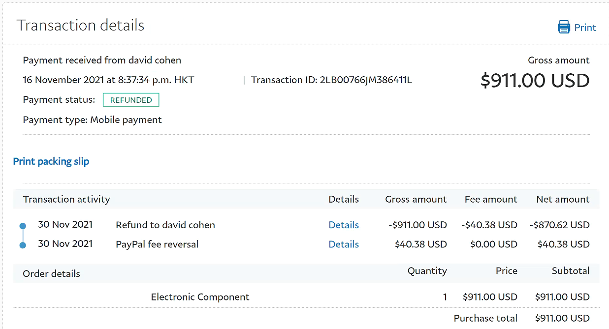Click the Order details section header
The width and height of the screenshot is (609, 329).
(x=51, y=273)
